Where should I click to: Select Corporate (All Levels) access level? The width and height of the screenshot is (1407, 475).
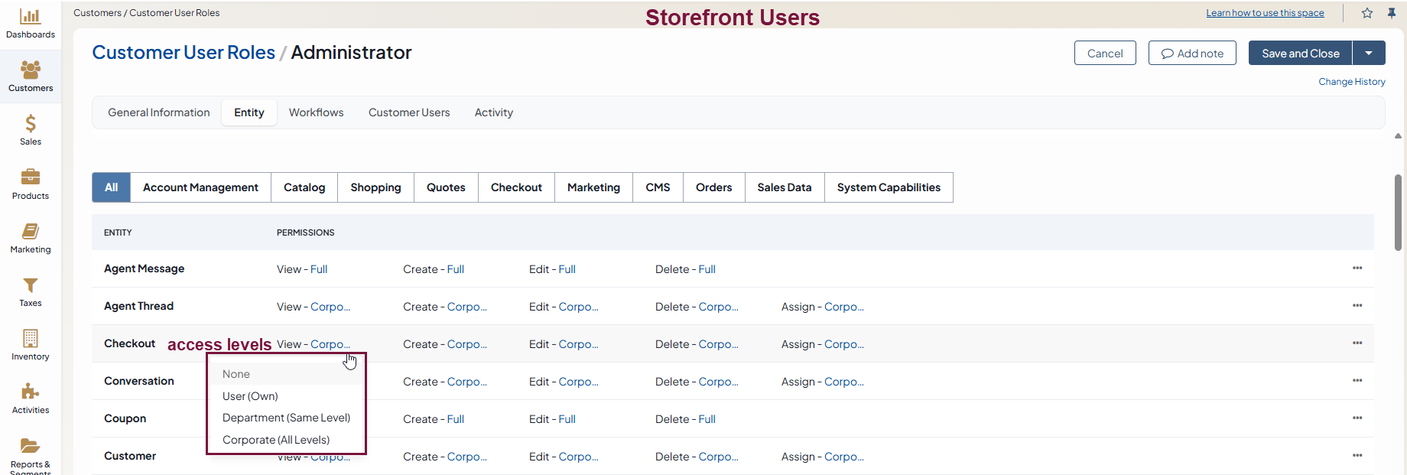[x=276, y=440]
